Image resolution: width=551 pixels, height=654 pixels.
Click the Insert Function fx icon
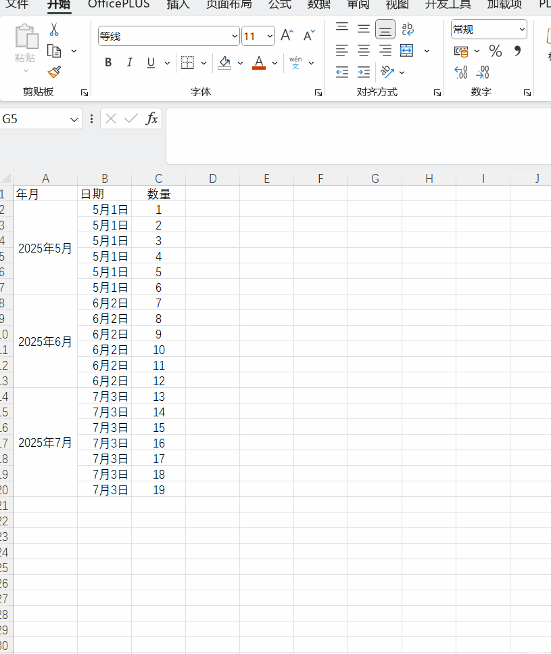[x=152, y=119]
